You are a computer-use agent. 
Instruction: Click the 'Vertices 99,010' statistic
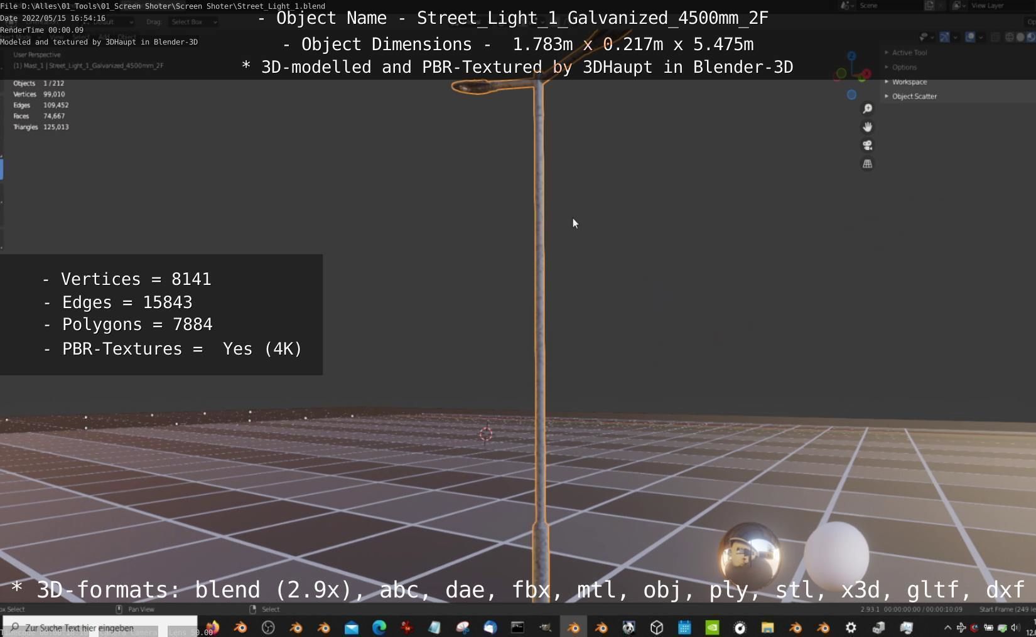pos(39,94)
